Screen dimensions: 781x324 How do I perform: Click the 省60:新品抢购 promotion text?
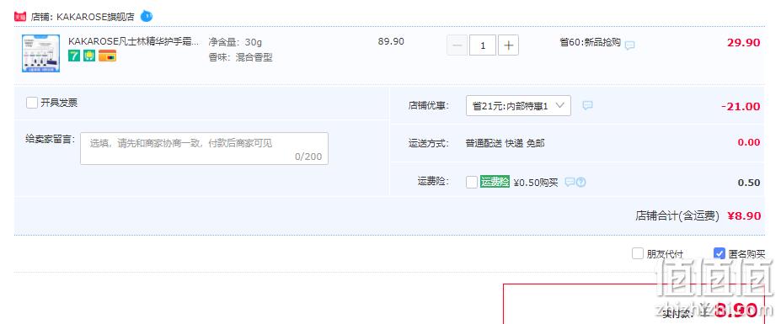pyautogui.click(x=591, y=42)
